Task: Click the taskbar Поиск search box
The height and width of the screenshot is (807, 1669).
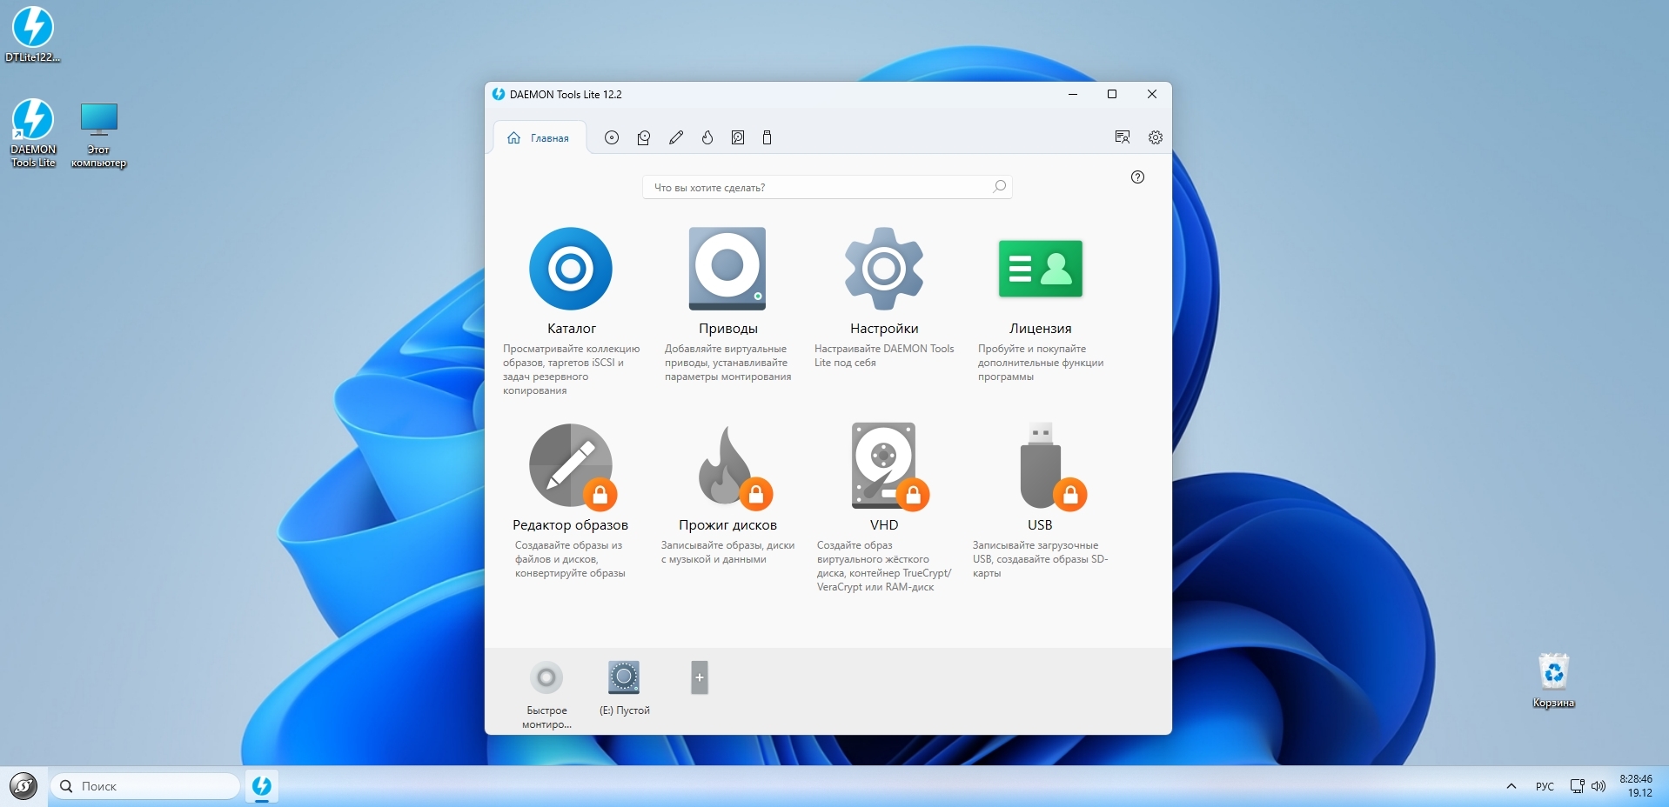Action: (144, 786)
